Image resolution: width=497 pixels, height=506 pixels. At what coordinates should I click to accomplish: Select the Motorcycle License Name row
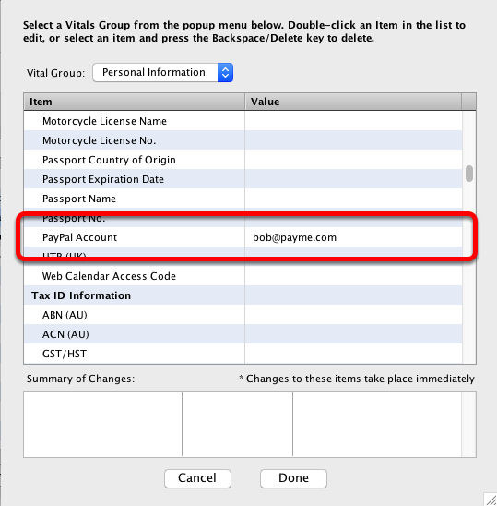click(243, 121)
